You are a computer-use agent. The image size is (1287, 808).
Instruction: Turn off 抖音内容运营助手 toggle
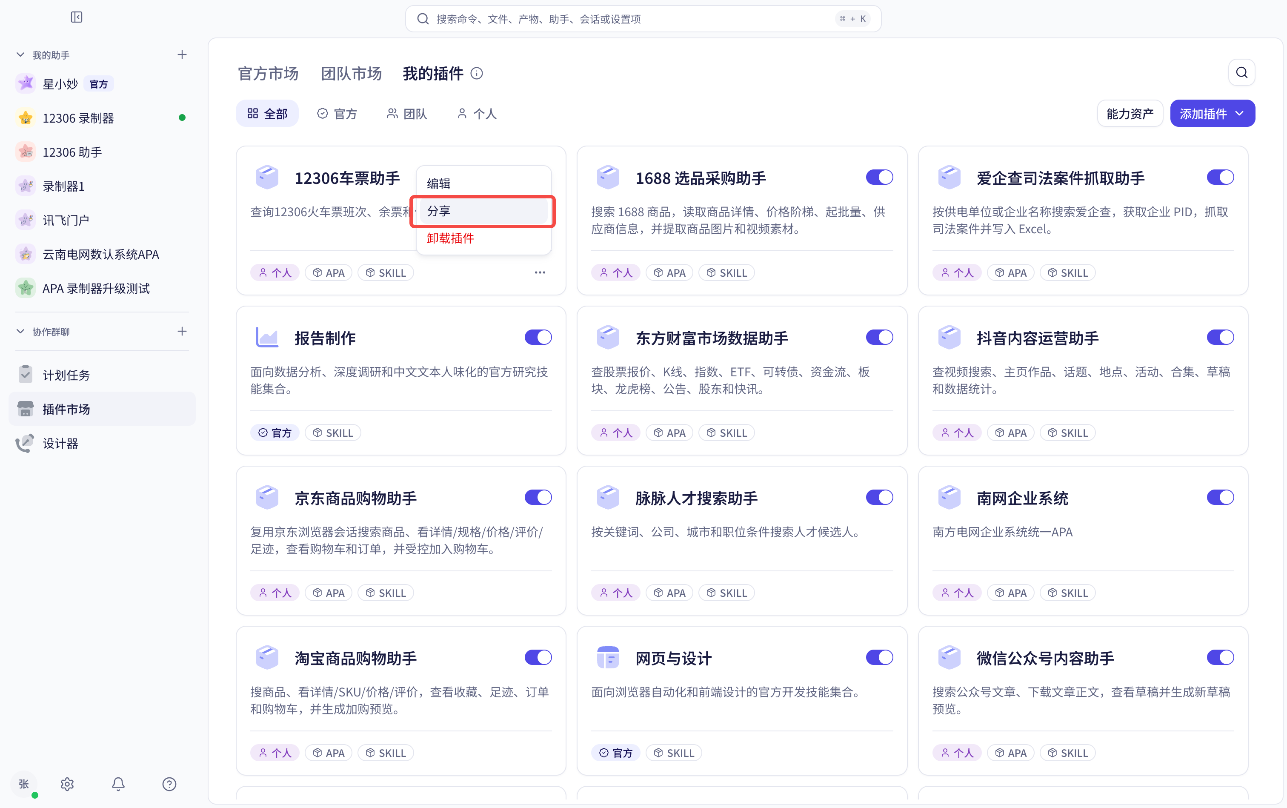1220,337
